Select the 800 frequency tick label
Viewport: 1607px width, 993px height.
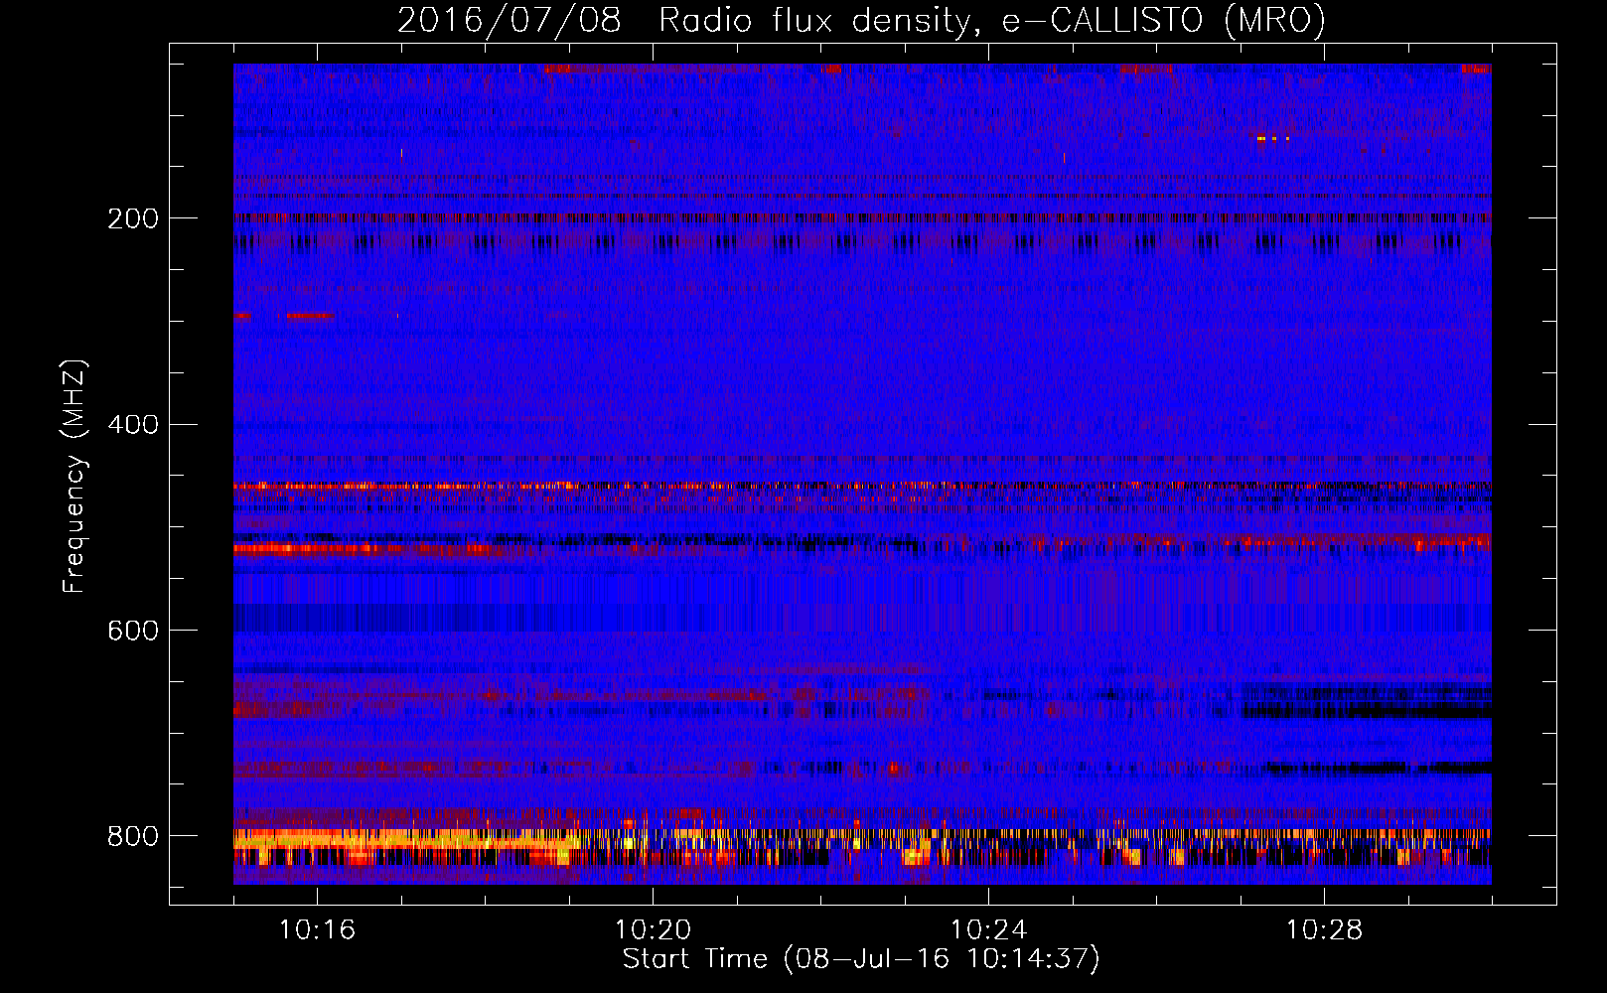[x=133, y=836]
